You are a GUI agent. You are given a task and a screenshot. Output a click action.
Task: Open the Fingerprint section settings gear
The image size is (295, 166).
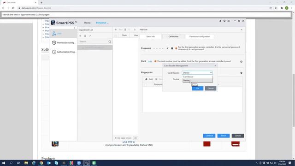point(242,73)
